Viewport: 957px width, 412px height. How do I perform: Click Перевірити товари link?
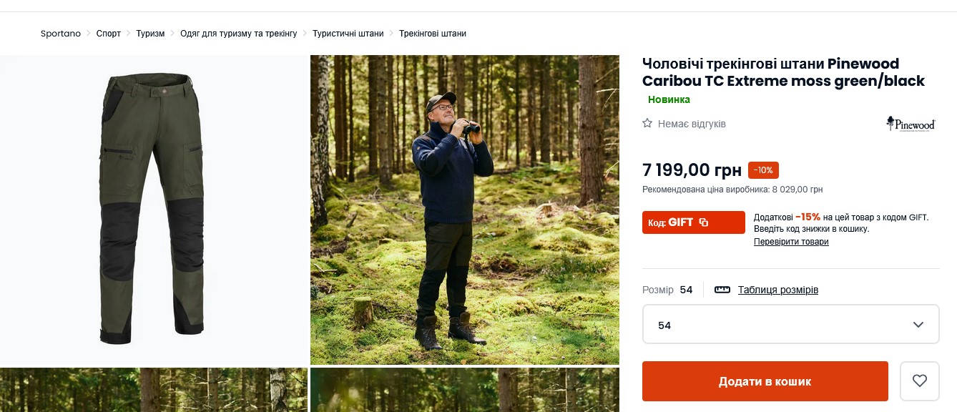pos(791,242)
